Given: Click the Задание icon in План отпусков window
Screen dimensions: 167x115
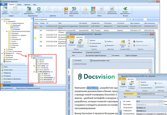Looking at the screenshot, I should coord(139,82).
